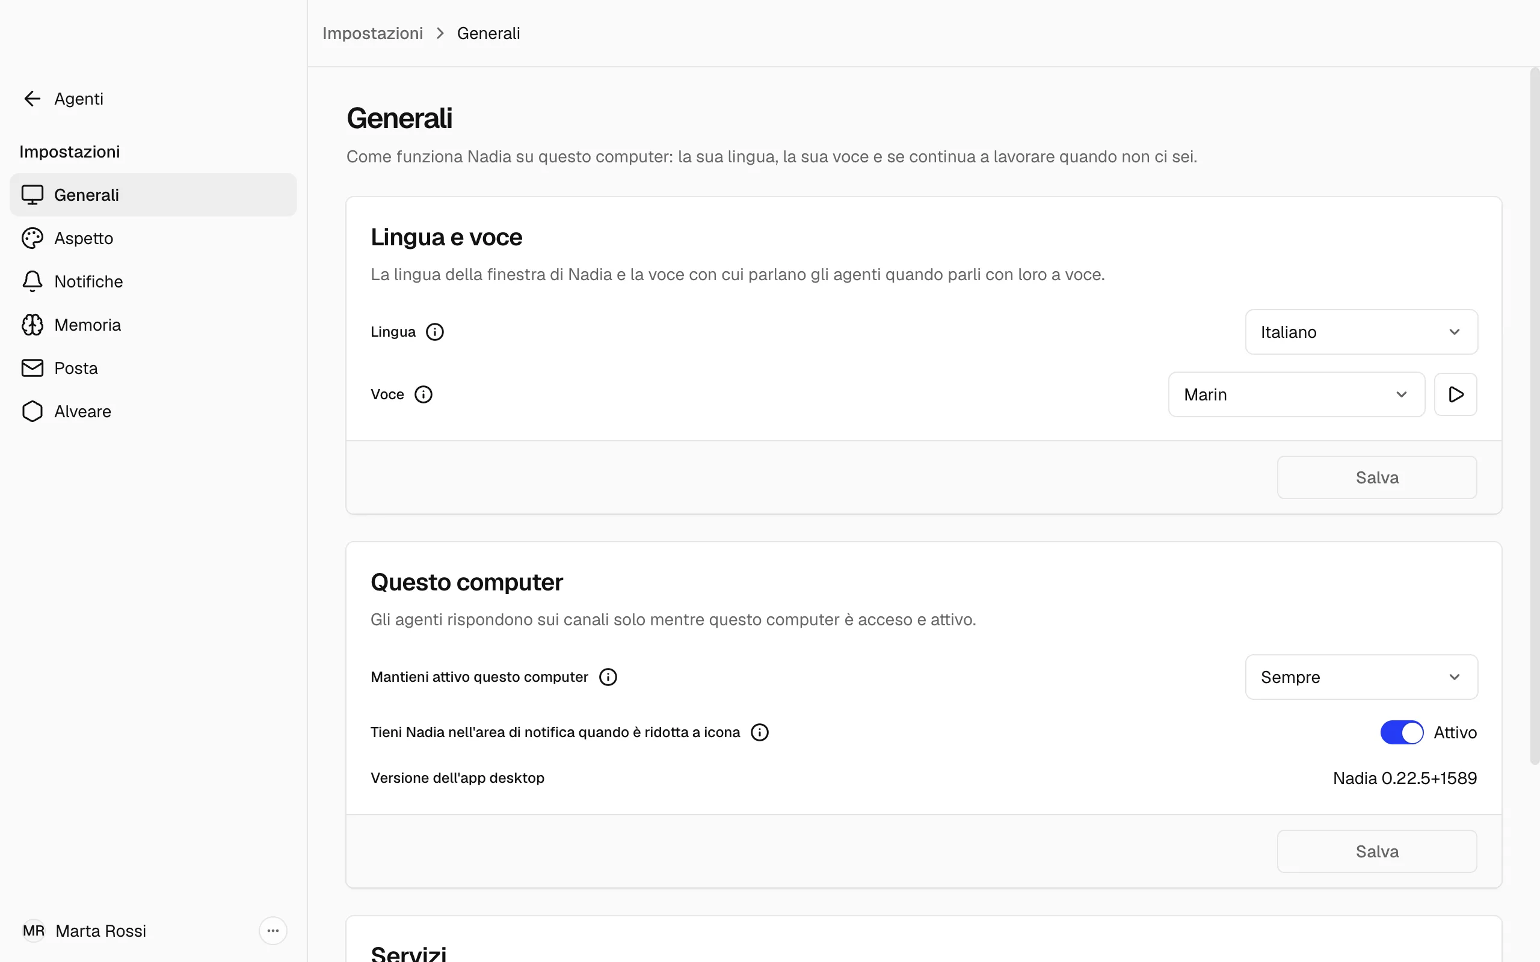The width and height of the screenshot is (1540, 962).
Task: Click the MR avatar
Action: point(34,931)
